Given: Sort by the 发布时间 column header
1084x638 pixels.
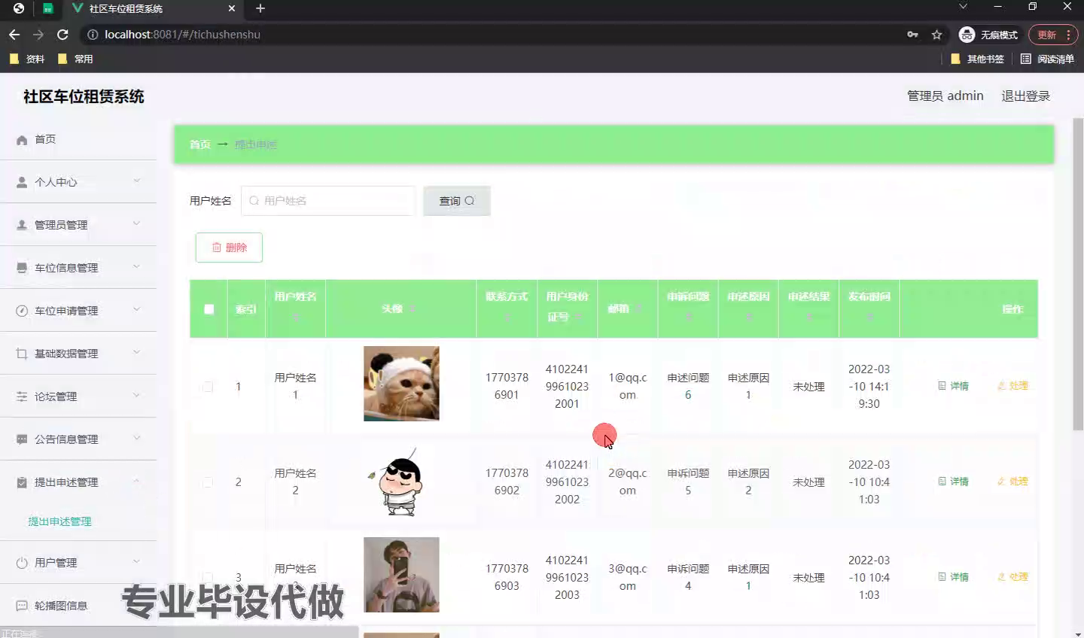Looking at the screenshot, I should [x=869, y=307].
